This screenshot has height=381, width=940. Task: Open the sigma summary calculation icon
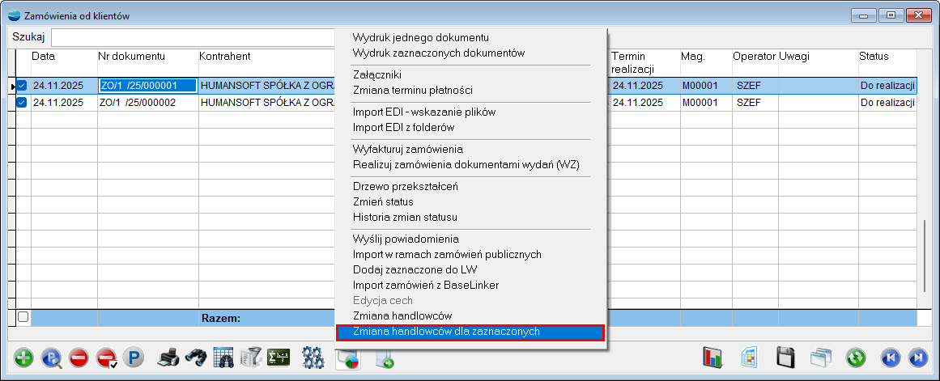click(x=279, y=358)
